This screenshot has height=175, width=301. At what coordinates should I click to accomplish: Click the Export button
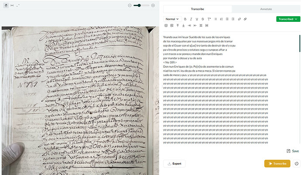(x=174, y=164)
